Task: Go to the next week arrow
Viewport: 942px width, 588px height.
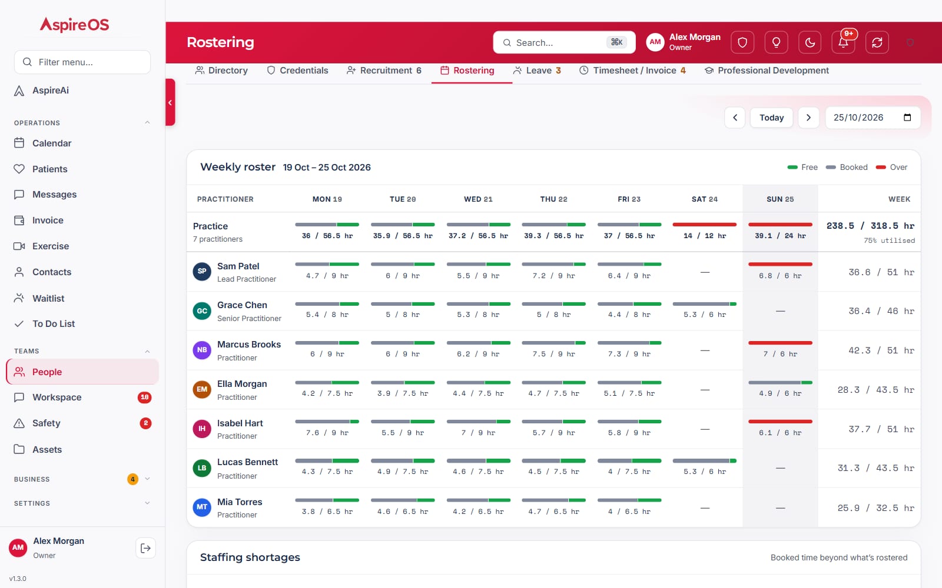Action: (808, 118)
